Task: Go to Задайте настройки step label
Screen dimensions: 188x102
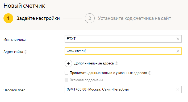Action: click(38, 18)
